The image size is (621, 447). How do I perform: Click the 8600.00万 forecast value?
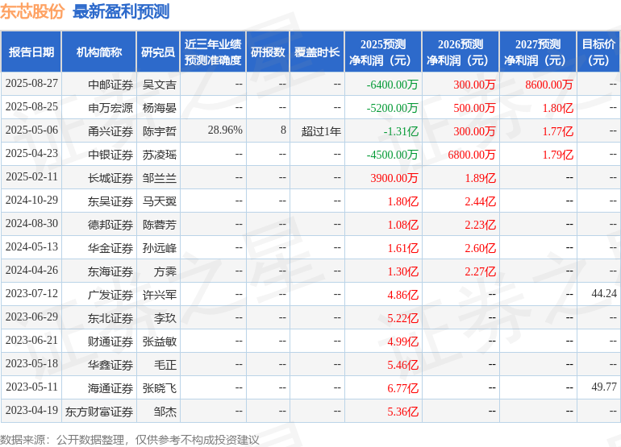[x=549, y=85]
